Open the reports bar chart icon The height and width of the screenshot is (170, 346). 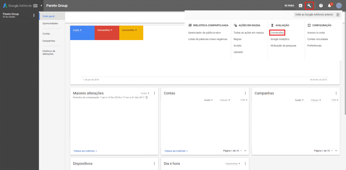[300, 6]
